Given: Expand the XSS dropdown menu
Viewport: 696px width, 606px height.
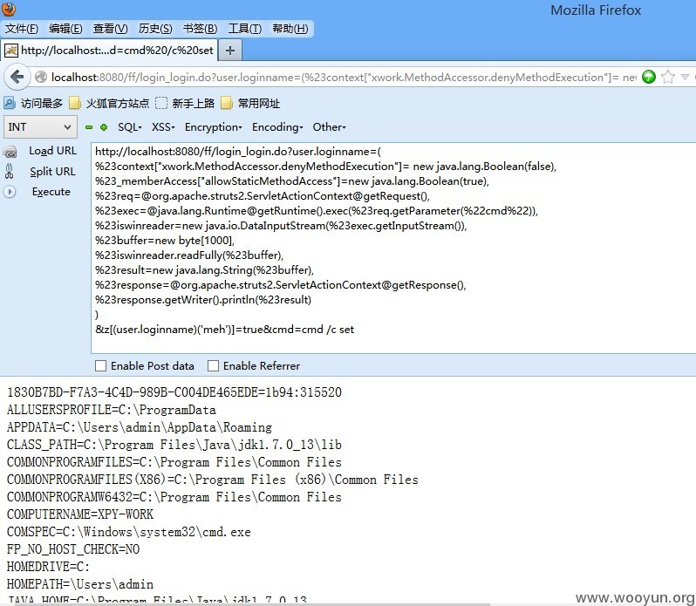Looking at the screenshot, I should pyautogui.click(x=163, y=127).
